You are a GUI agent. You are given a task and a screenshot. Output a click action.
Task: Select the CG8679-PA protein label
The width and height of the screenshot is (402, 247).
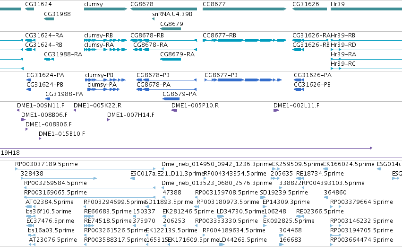(180, 94)
